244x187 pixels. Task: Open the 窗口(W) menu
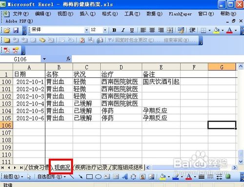click(206, 14)
